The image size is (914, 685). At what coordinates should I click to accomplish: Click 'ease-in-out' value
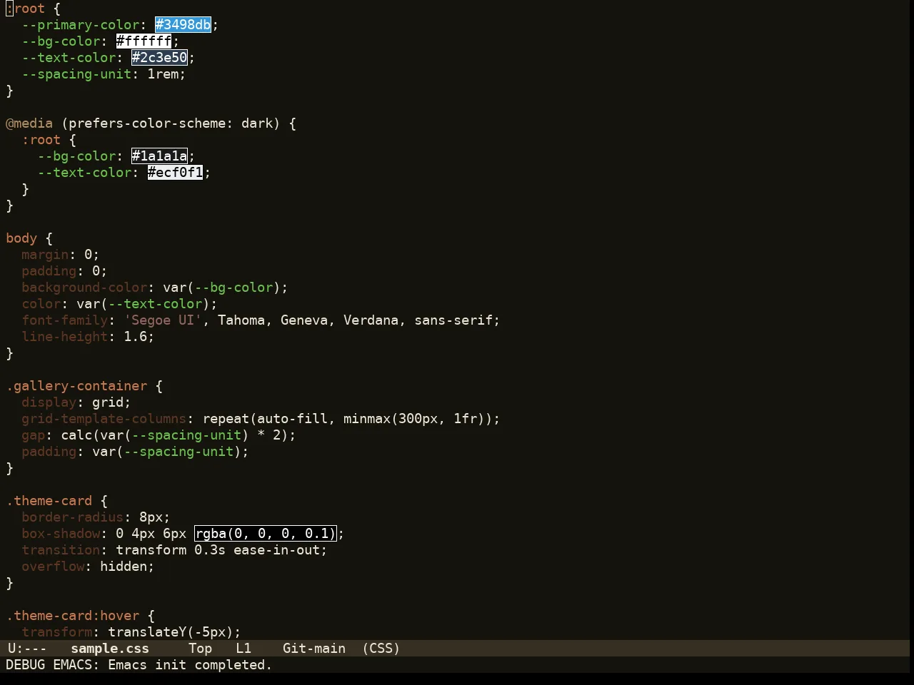276,550
